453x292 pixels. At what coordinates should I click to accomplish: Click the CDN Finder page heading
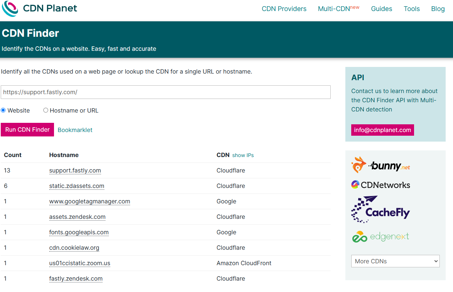pyautogui.click(x=30, y=33)
